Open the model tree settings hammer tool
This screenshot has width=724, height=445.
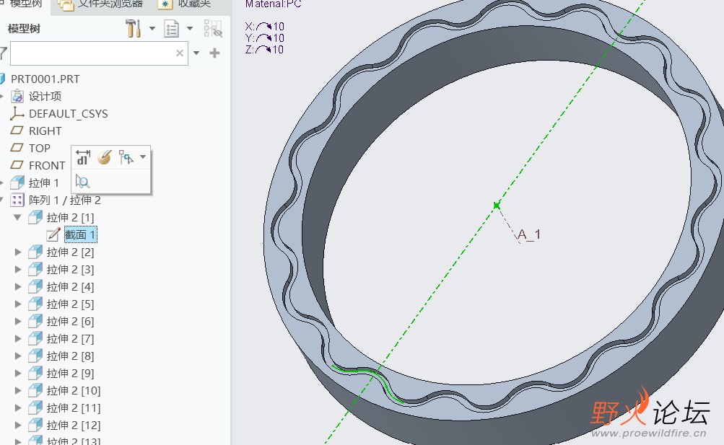(133, 29)
